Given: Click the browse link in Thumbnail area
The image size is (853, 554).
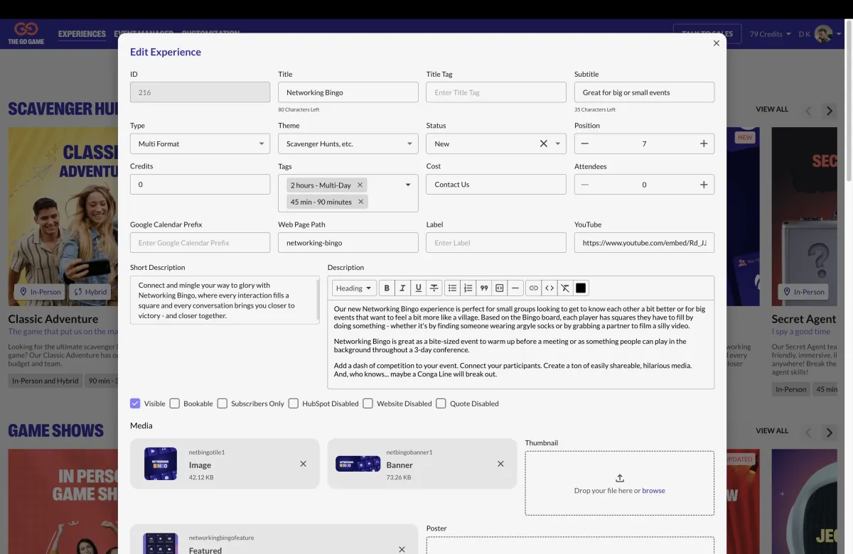Looking at the screenshot, I should coord(653,491).
